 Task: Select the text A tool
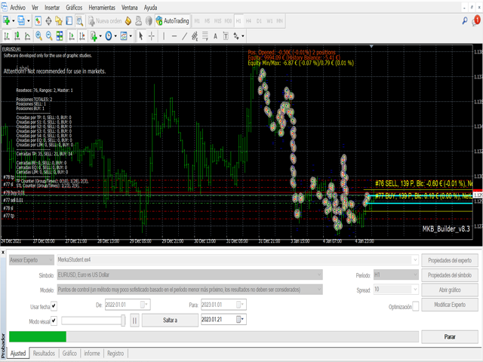coord(215,36)
